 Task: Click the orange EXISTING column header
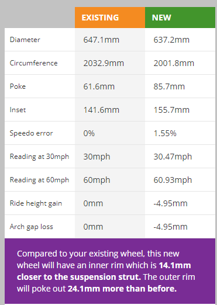110,18
